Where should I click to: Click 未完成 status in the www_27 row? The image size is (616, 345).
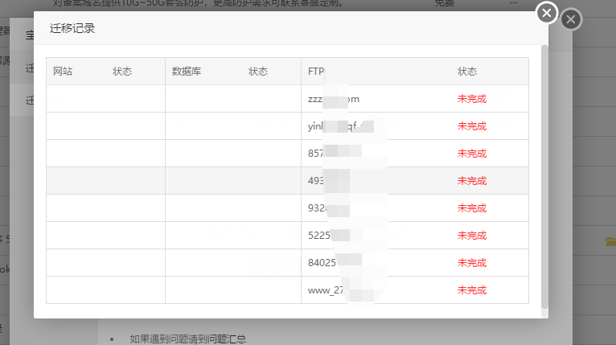point(472,290)
